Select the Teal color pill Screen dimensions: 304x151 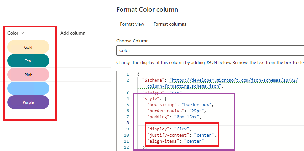point(28,61)
